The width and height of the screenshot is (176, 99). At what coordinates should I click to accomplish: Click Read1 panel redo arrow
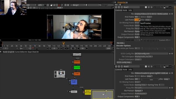pos(152,7)
